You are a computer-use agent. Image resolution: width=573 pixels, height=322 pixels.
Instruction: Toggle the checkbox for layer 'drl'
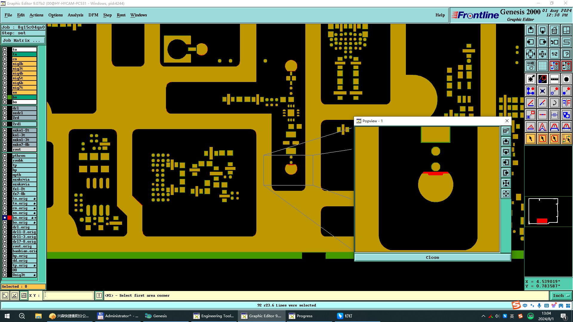point(5,108)
